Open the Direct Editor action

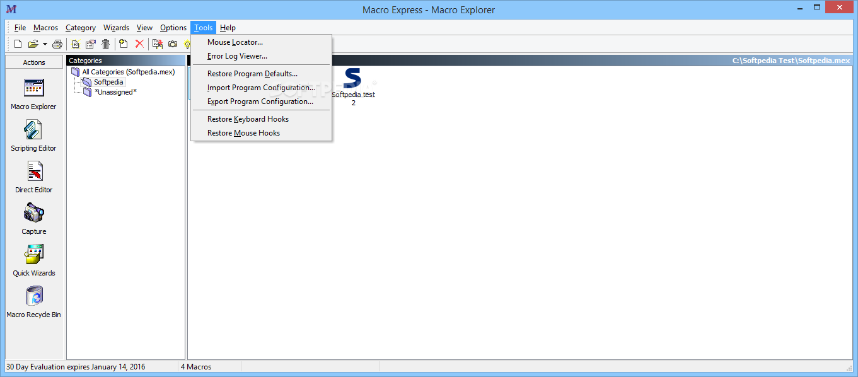tap(33, 177)
